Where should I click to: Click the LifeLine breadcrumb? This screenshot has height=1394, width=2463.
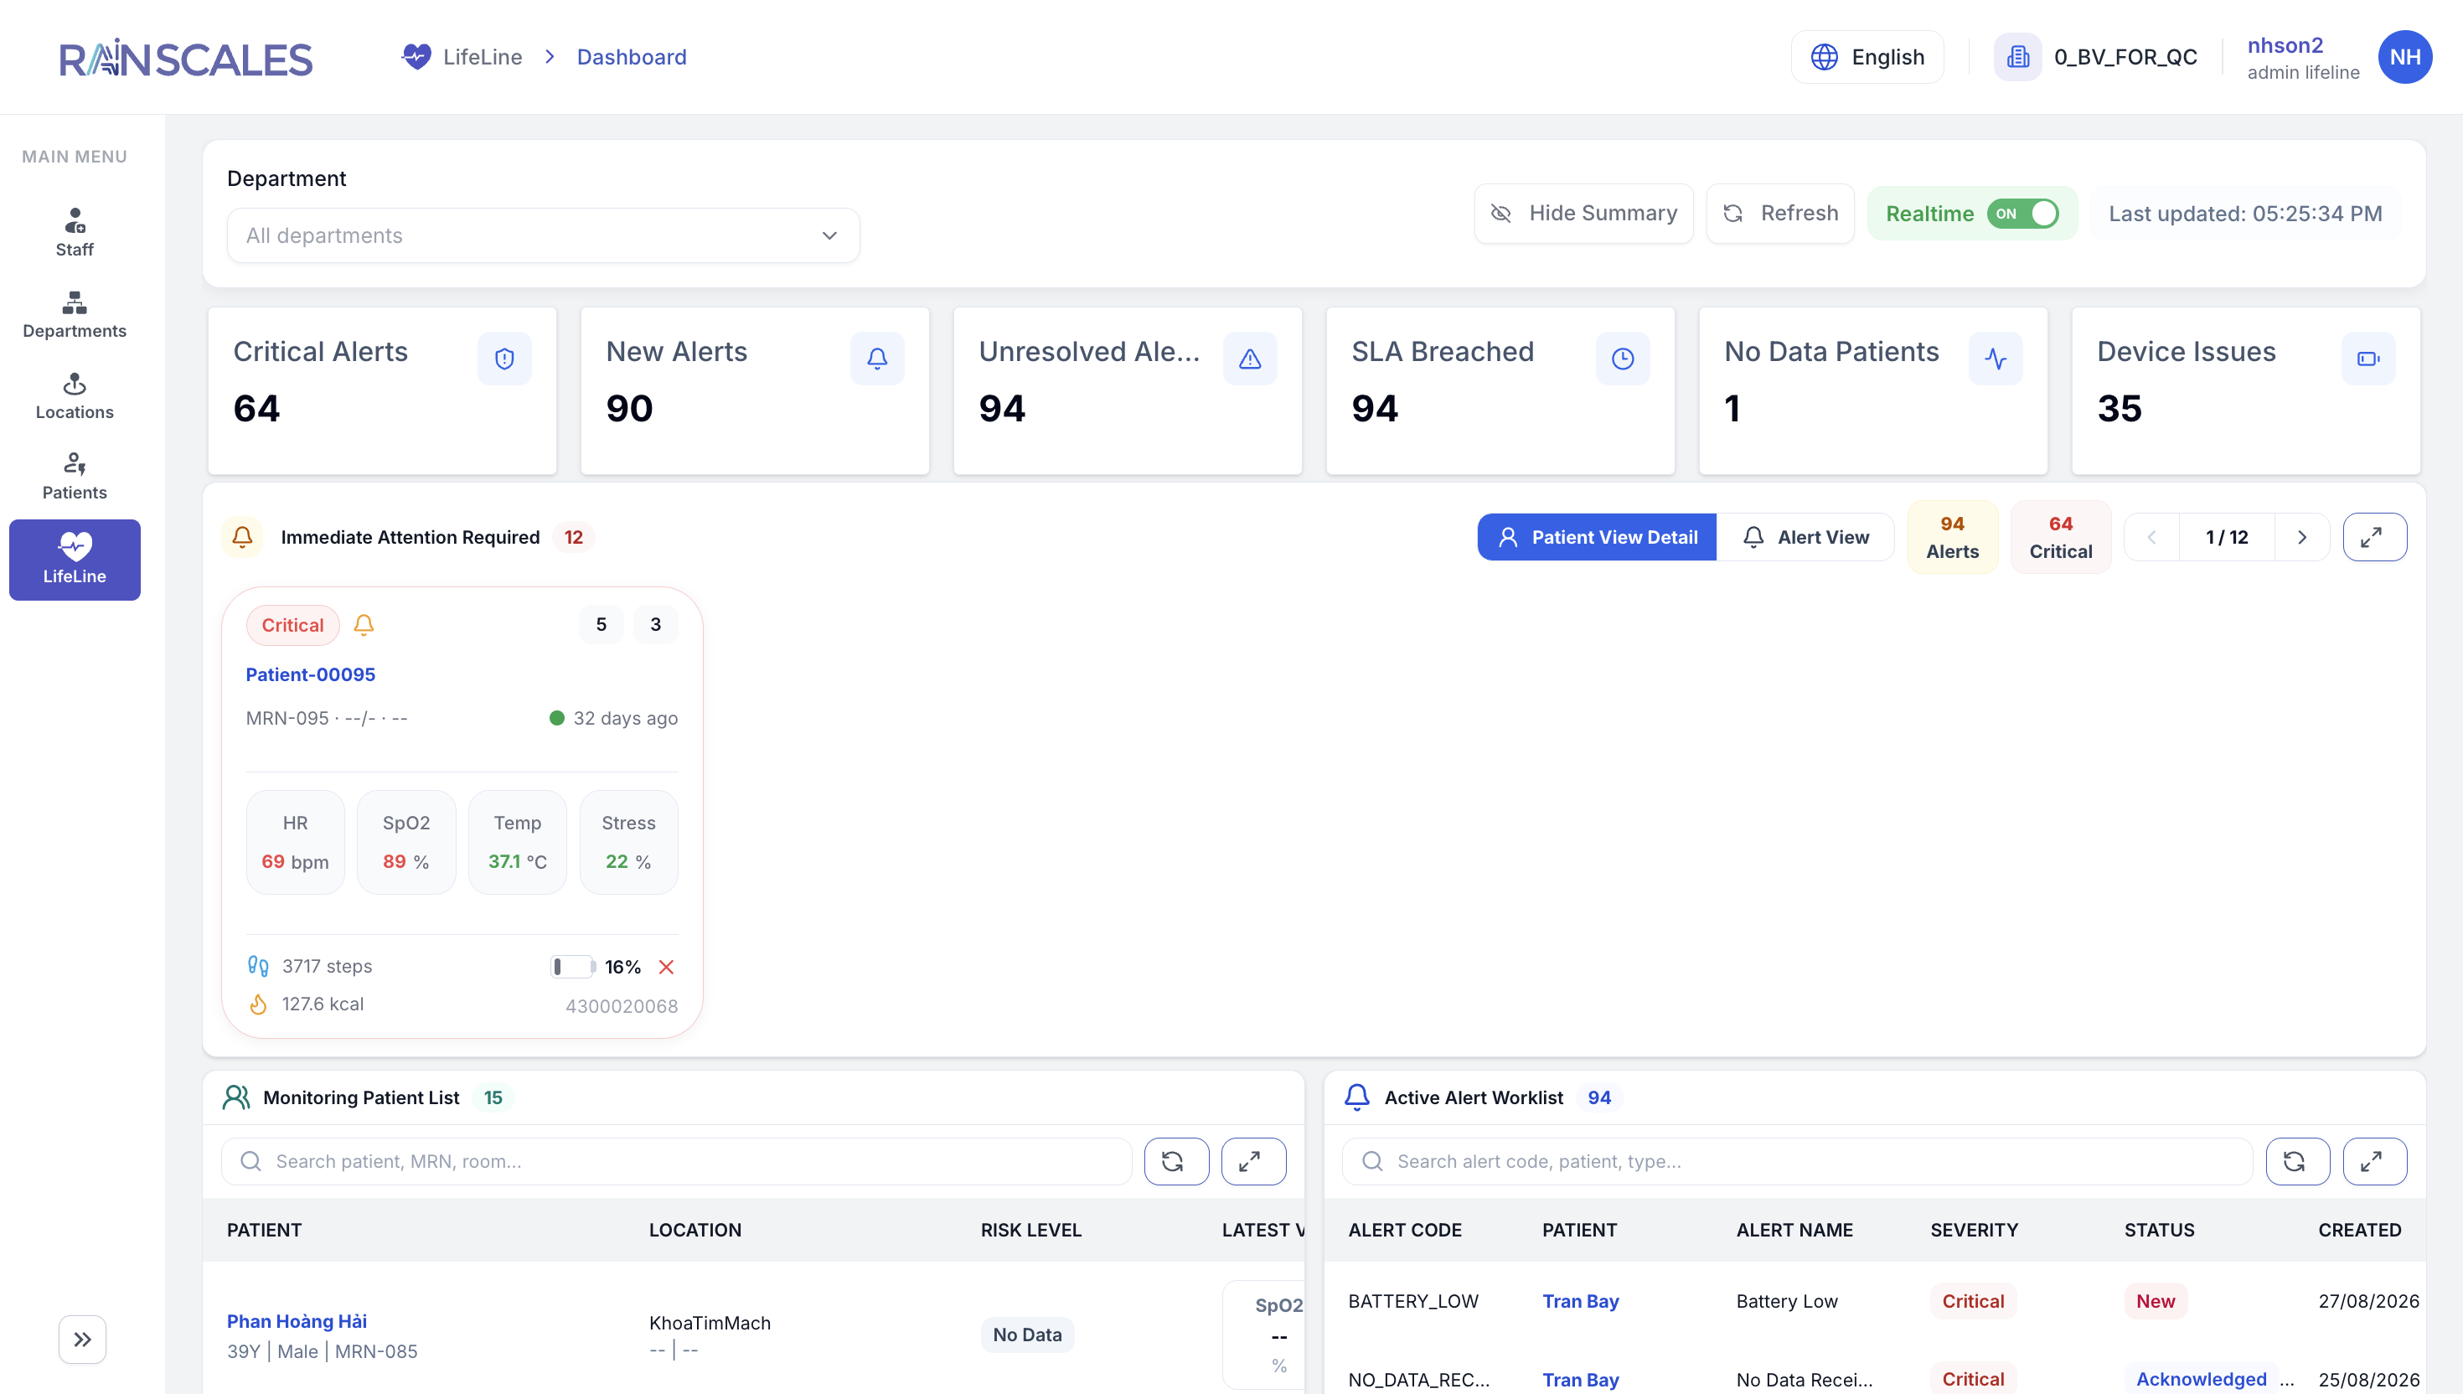(x=462, y=58)
